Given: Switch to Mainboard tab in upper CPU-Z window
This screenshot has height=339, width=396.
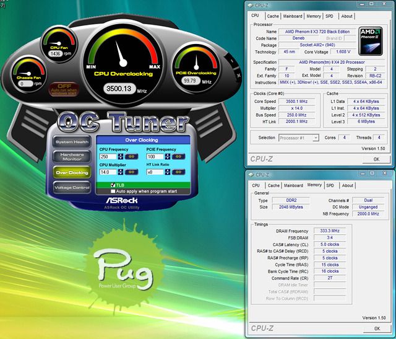Looking at the screenshot, I should tap(293, 16).
